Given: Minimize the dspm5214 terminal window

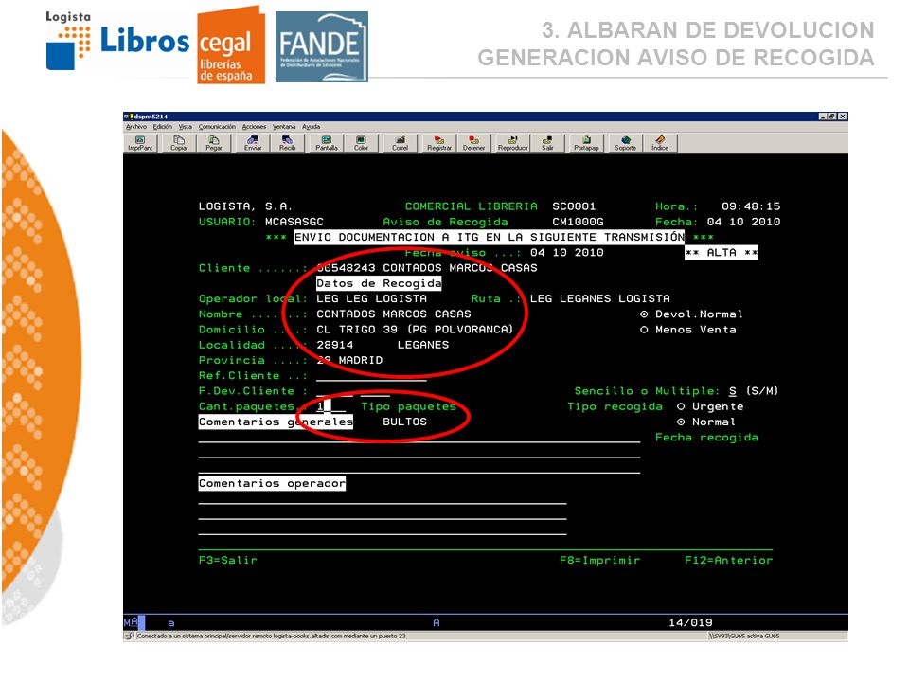Looking at the screenshot, I should [x=823, y=117].
